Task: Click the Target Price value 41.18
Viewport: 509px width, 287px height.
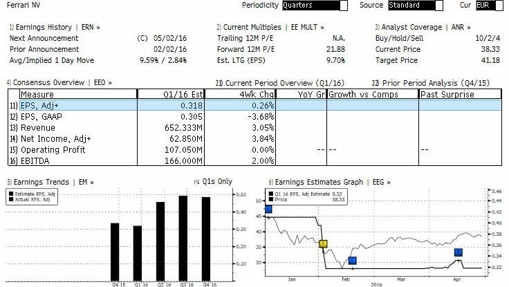Action: tap(490, 60)
